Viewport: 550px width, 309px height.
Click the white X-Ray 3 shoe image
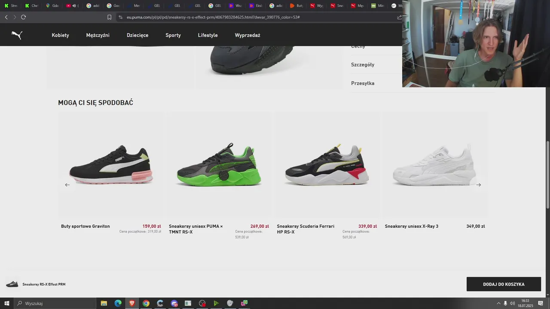434,166
